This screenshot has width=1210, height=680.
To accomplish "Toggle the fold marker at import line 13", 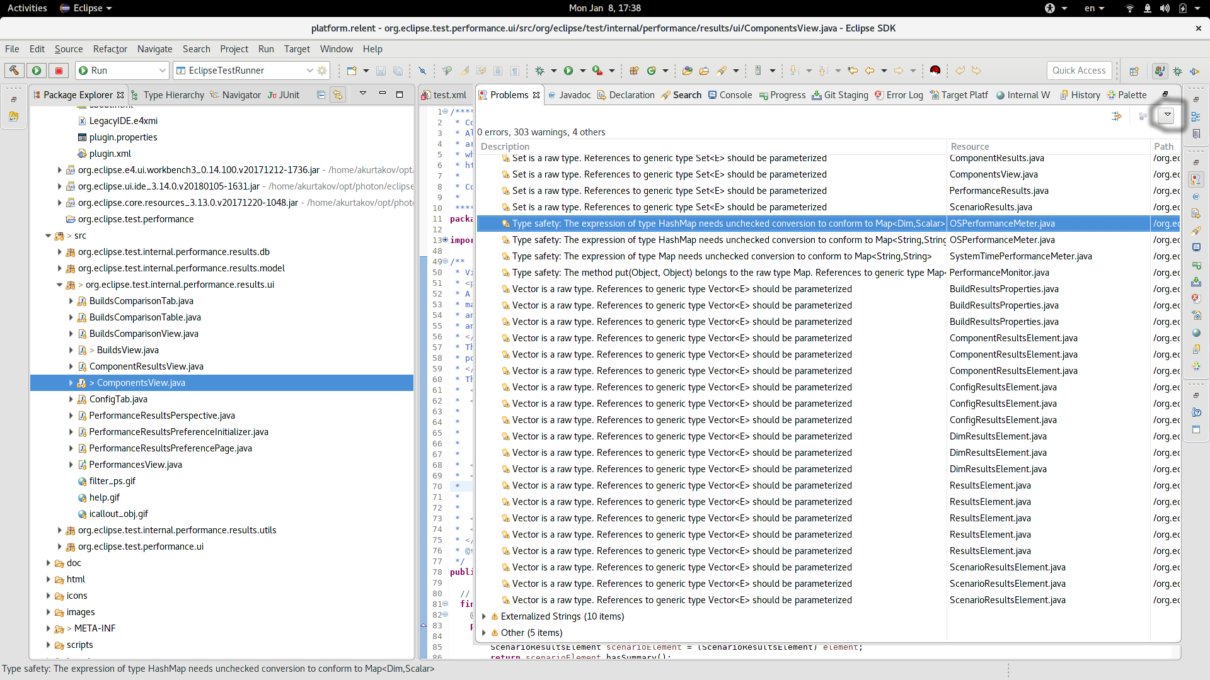I will (445, 240).
